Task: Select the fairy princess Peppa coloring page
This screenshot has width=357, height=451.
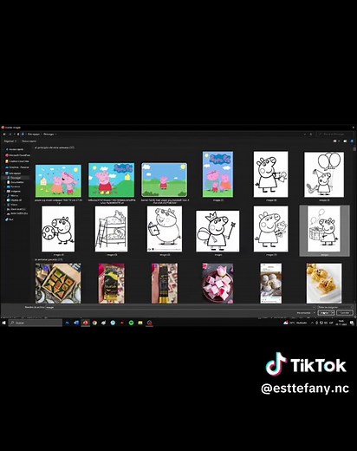Action: (x=217, y=231)
